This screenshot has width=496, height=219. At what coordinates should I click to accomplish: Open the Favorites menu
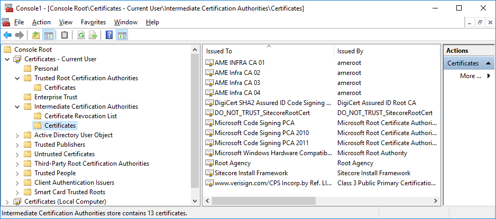coord(93,22)
